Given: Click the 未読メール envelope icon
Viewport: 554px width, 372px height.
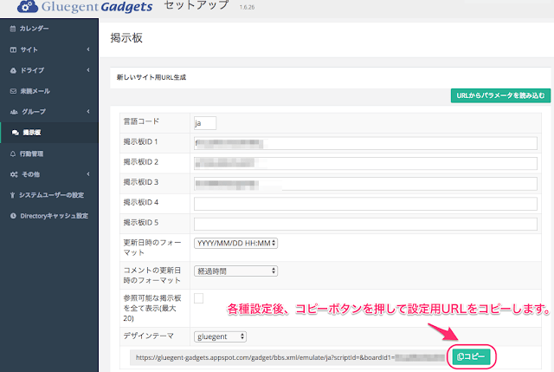Looking at the screenshot, I should (x=13, y=91).
